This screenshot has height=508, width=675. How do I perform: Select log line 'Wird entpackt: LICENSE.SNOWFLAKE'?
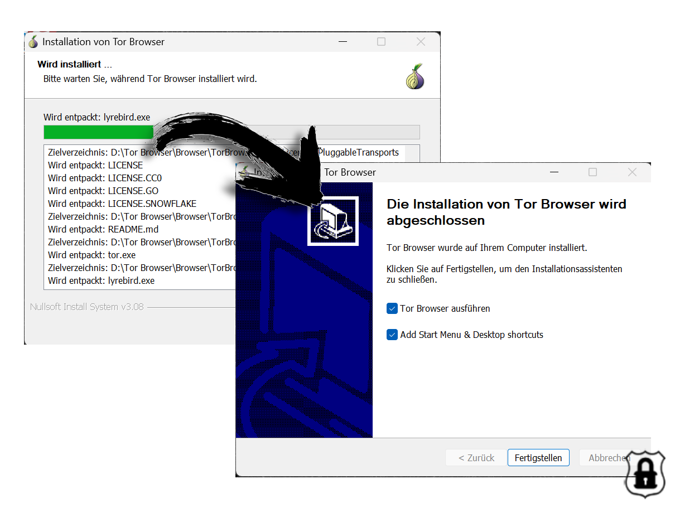click(x=122, y=204)
